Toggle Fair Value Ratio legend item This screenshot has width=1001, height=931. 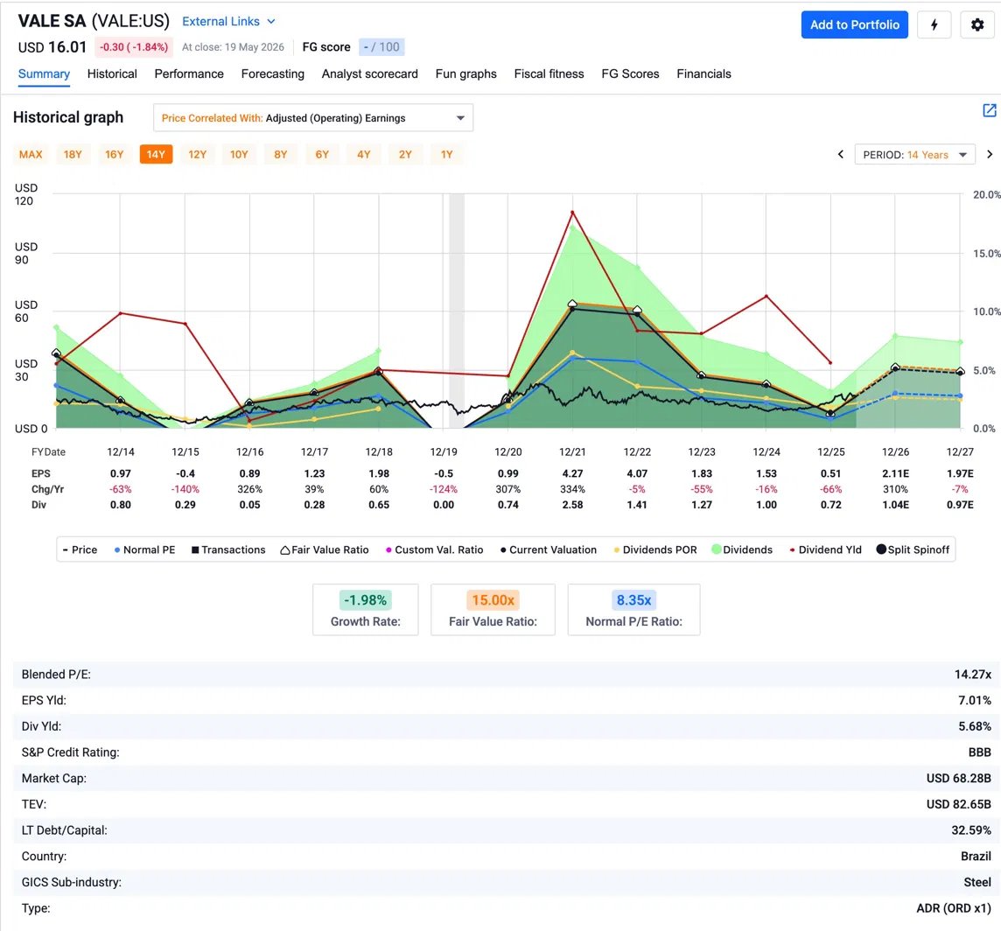(x=325, y=549)
